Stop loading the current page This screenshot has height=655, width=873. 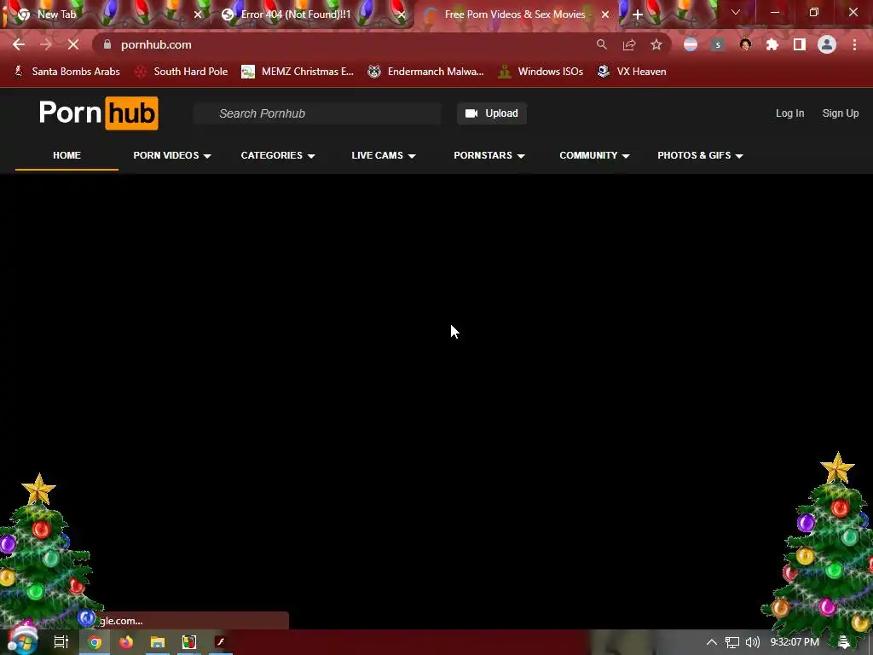[73, 44]
